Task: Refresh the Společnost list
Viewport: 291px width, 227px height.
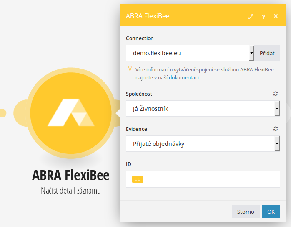Action: pyautogui.click(x=276, y=94)
